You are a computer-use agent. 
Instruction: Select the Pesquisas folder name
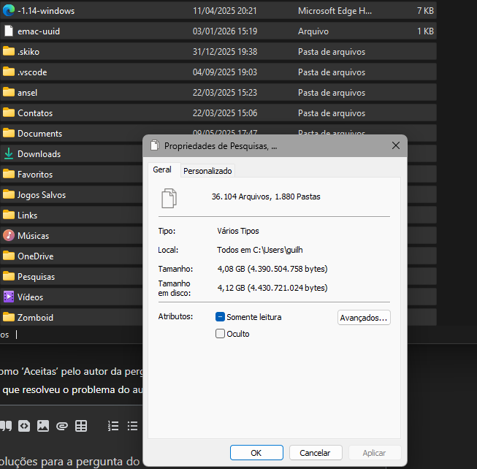37,277
